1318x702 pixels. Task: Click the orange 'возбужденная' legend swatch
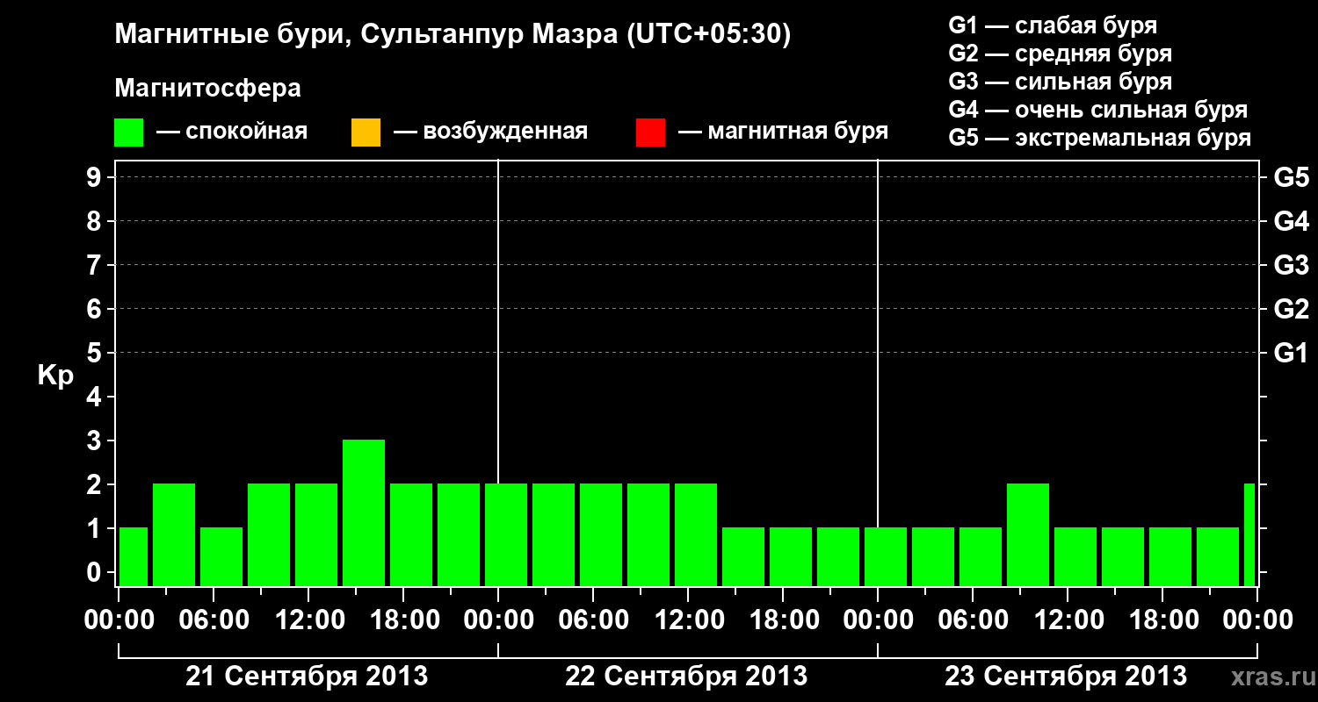coord(366,133)
